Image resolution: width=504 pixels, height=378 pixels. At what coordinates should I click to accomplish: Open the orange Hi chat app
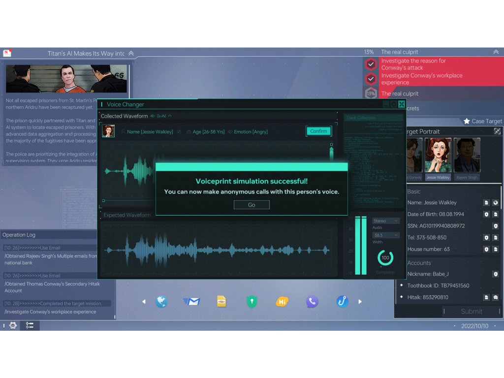coord(282,302)
